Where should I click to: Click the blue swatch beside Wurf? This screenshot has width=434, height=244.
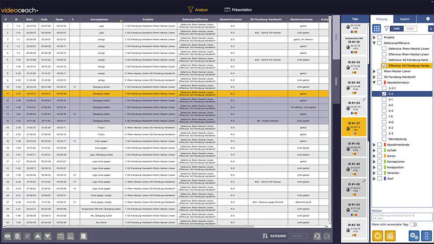[x=385, y=178]
